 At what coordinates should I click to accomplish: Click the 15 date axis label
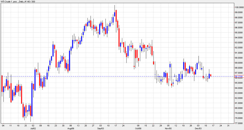click(x=146, y=126)
